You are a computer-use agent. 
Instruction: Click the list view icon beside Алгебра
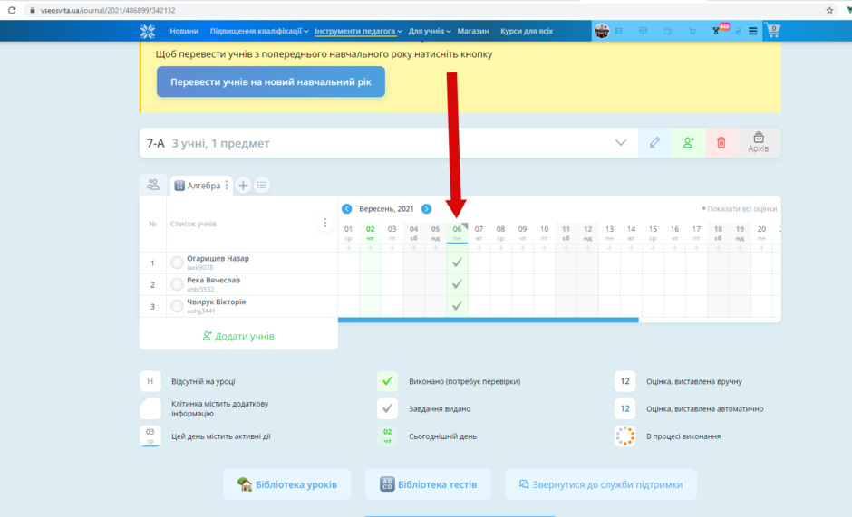point(262,186)
